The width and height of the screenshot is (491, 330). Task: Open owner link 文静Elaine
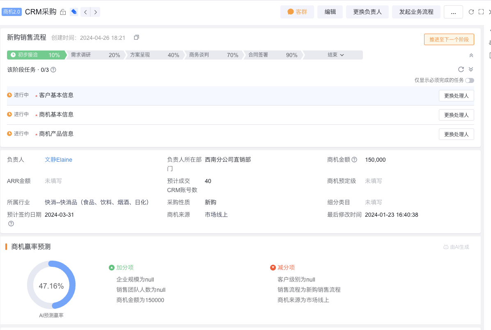coord(59,160)
